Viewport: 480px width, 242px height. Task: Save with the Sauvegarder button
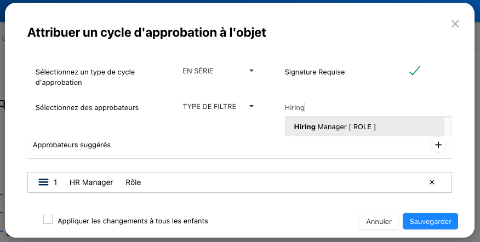click(430, 221)
